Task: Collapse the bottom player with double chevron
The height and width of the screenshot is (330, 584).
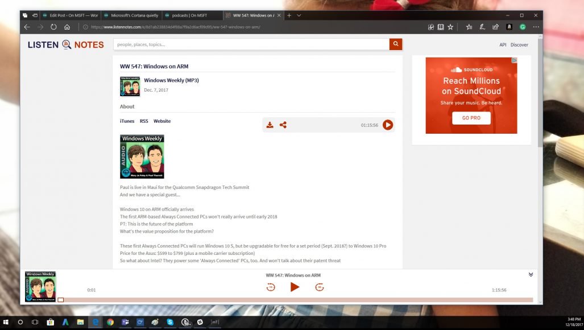Action: point(531,274)
